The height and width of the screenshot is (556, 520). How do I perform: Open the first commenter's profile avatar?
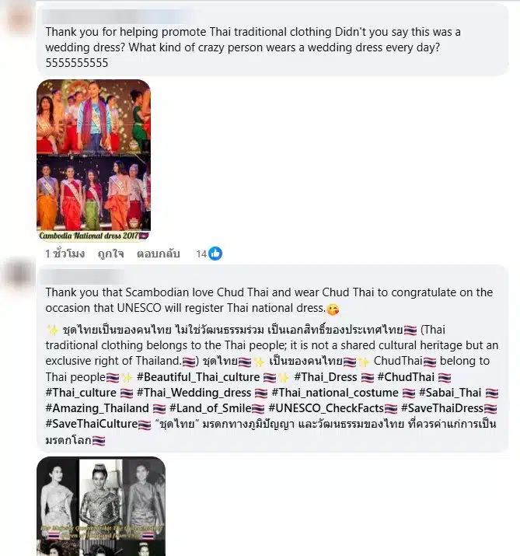click(19, 19)
